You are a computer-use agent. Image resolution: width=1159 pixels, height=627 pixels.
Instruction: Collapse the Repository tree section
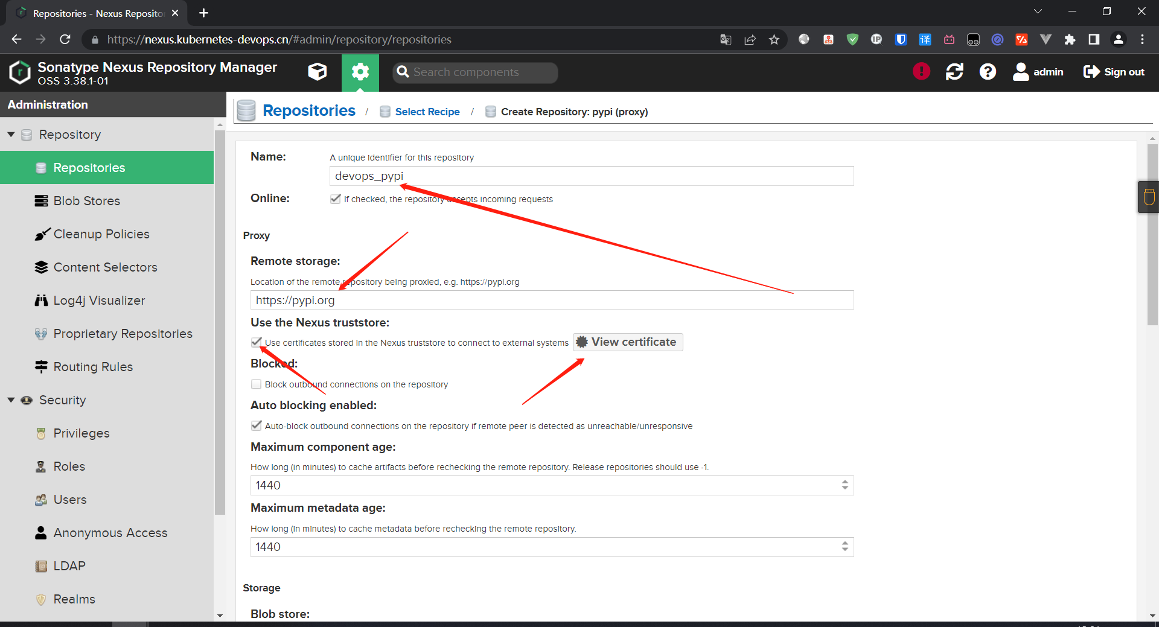[x=11, y=134]
